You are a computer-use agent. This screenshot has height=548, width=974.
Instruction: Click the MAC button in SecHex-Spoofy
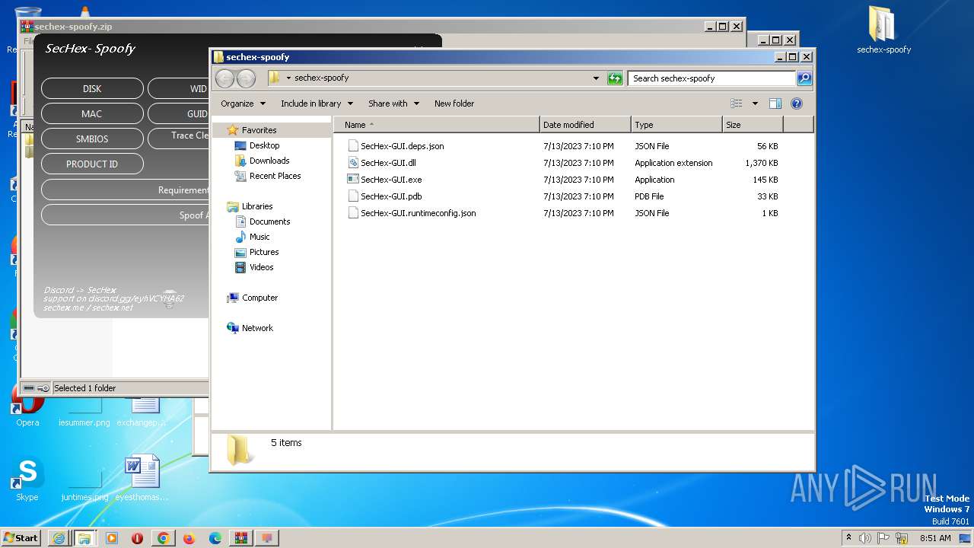[x=92, y=114]
